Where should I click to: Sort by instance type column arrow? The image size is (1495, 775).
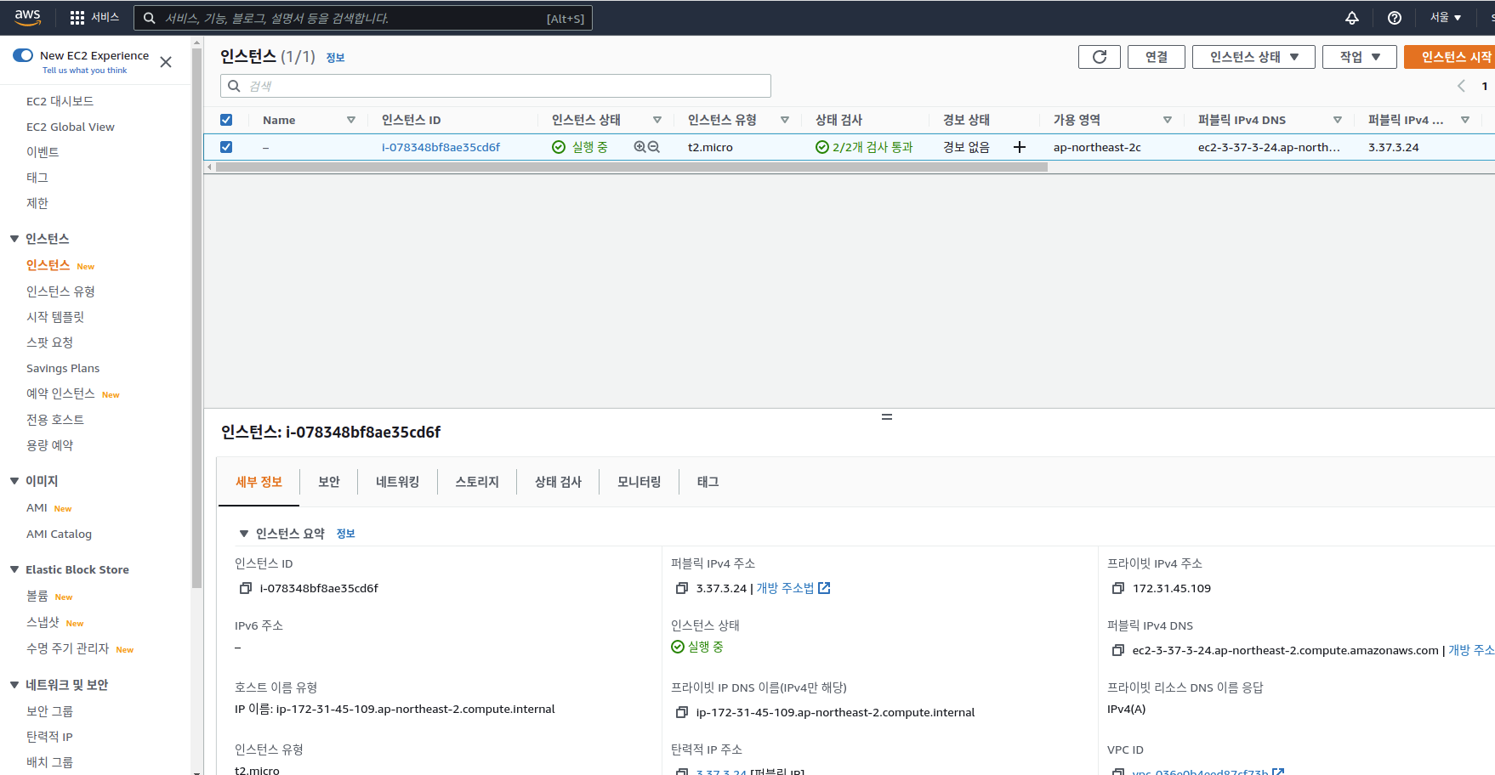(x=785, y=120)
